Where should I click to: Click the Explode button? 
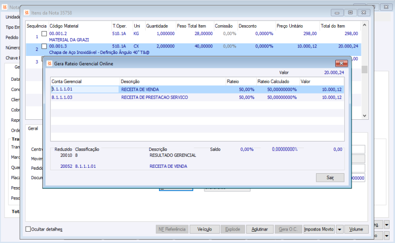233,229
